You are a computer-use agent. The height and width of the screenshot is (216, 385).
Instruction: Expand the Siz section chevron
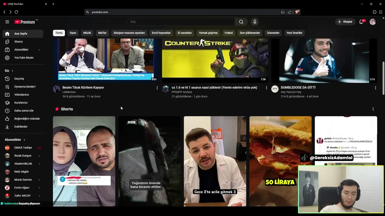12,71
